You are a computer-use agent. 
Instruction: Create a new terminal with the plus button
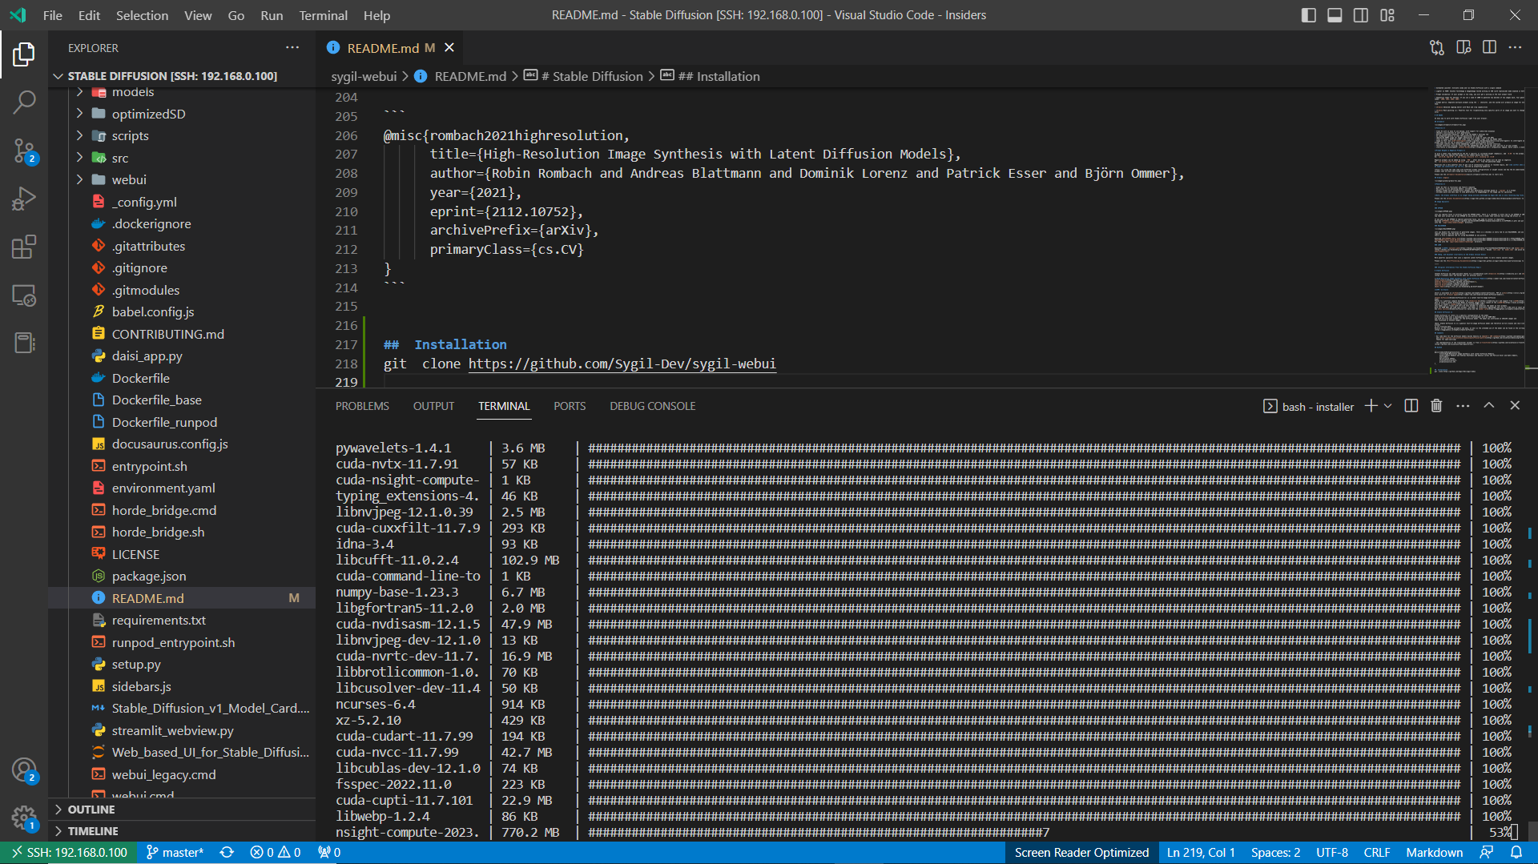click(1371, 406)
